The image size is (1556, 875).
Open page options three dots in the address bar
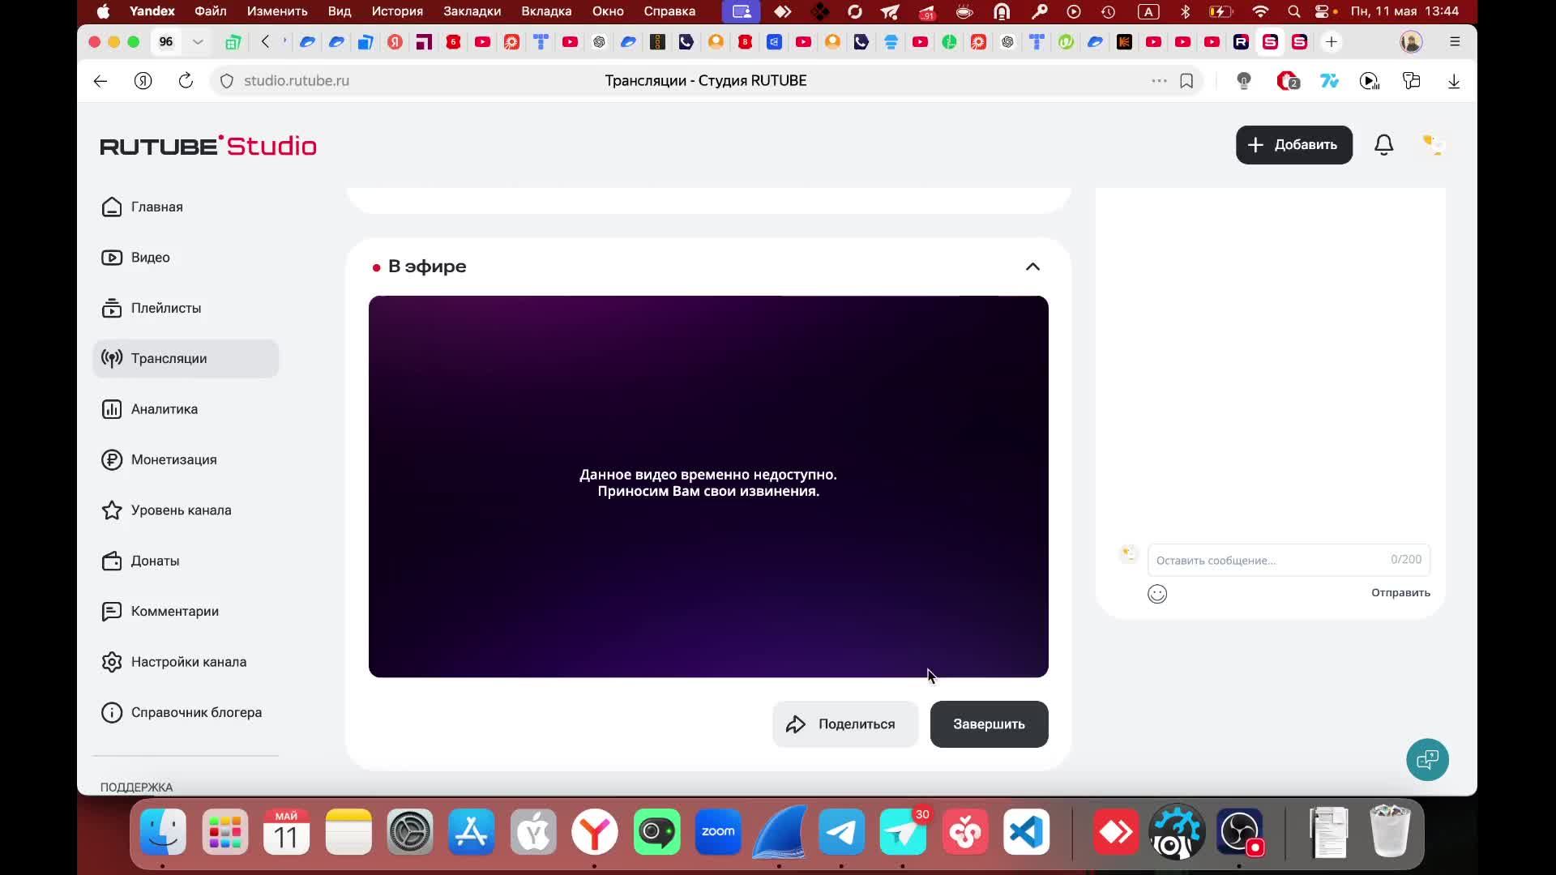(1159, 81)
